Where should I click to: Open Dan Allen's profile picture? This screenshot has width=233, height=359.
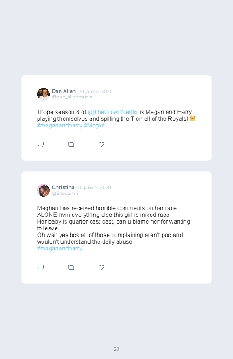click(43, 94)
